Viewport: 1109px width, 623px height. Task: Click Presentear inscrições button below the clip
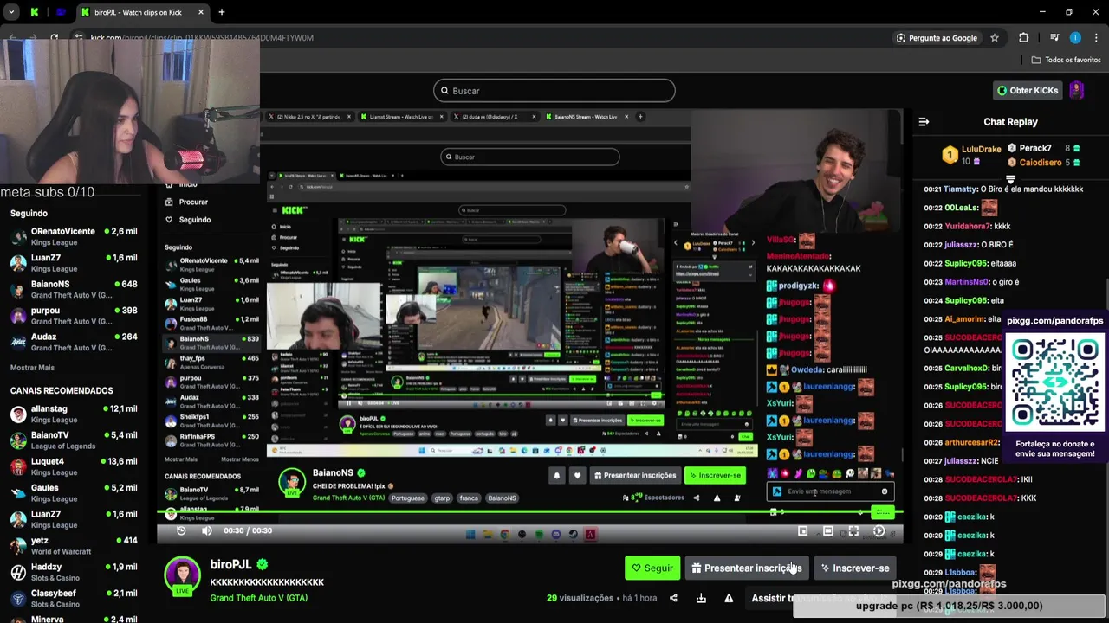(x=747, y=568)
